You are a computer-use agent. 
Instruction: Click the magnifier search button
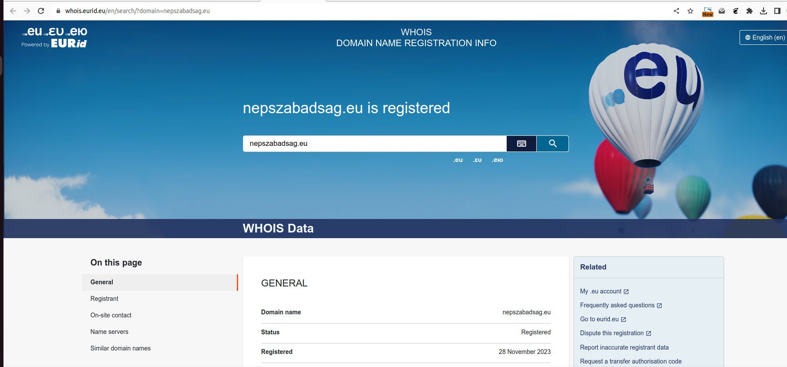click(552, 144)
